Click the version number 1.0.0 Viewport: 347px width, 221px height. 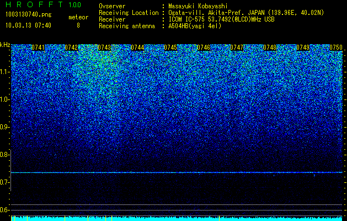[x=75, y=5]
